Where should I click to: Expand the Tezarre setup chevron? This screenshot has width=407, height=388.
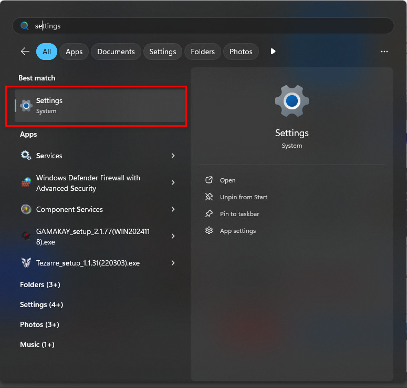coord(173,263)
